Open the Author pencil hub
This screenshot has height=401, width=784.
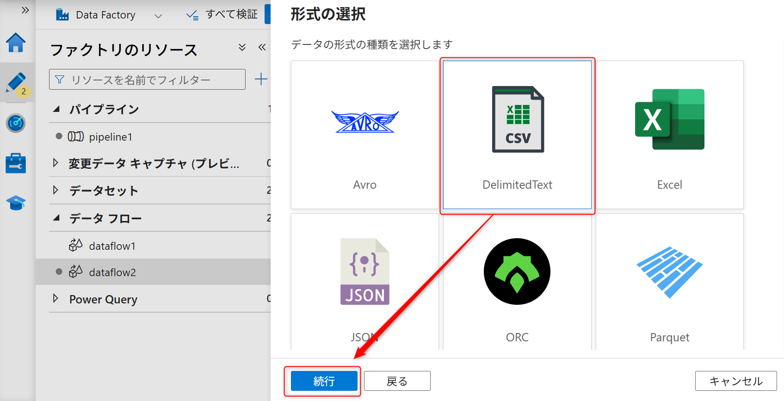17,83
